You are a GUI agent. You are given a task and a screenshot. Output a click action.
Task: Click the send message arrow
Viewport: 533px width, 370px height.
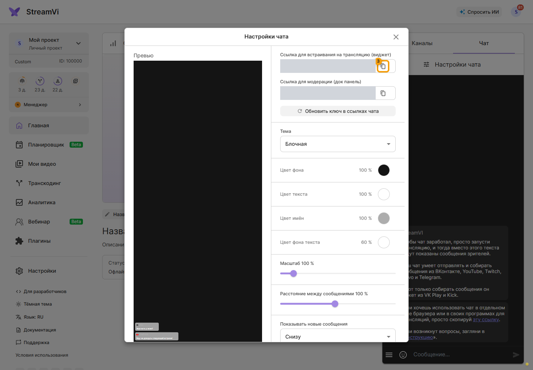pyautogui.click(x=516, y=355)
